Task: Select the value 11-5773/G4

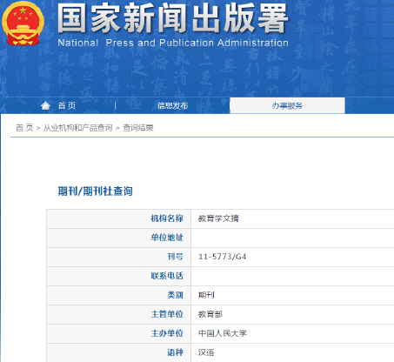Action: [223, 257]
